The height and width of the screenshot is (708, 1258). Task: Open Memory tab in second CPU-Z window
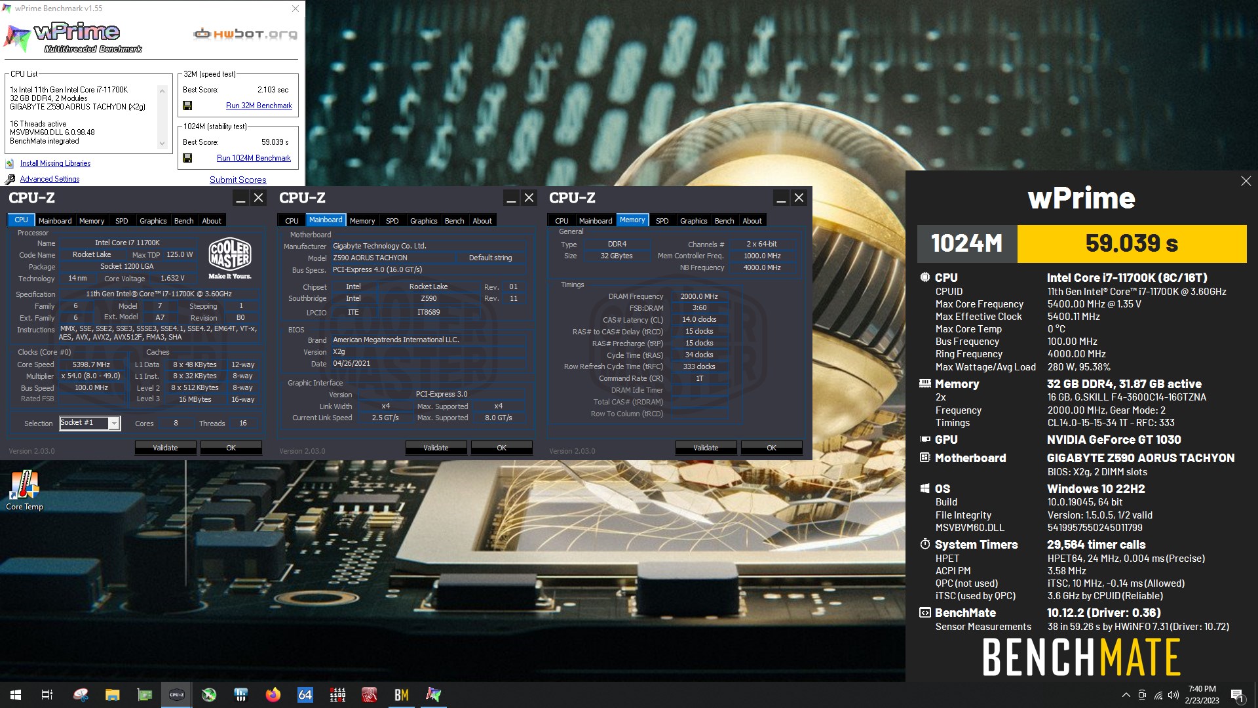coord(362,221)
